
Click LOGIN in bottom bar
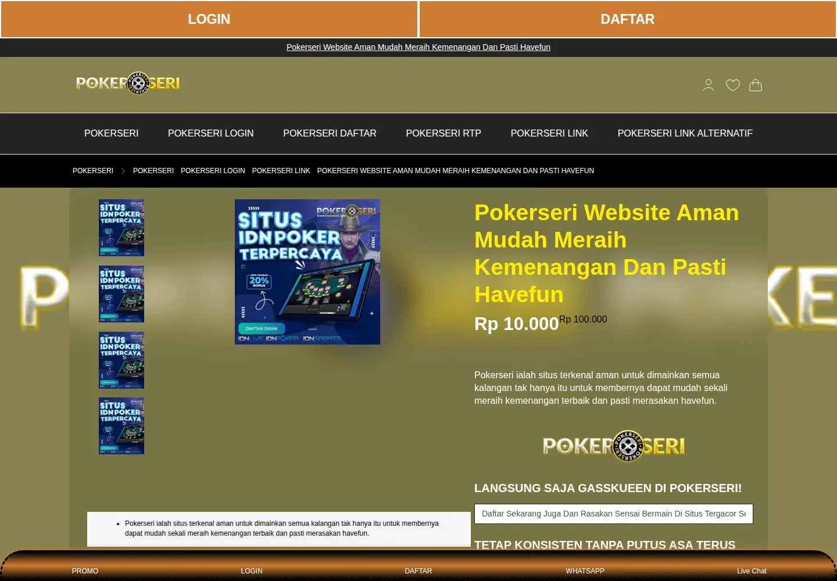point(252,571)
